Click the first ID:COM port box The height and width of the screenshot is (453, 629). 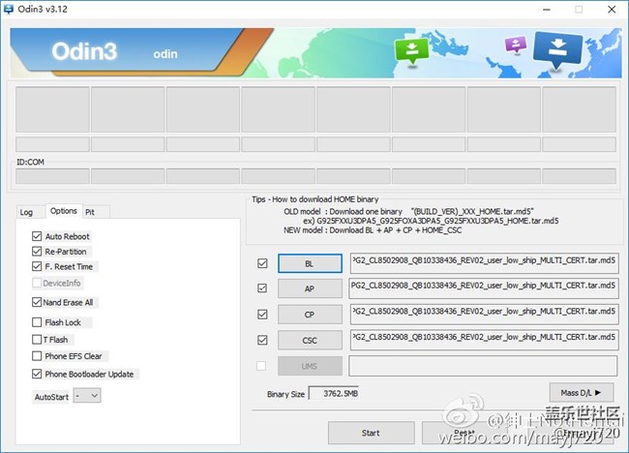click(52, 176)
